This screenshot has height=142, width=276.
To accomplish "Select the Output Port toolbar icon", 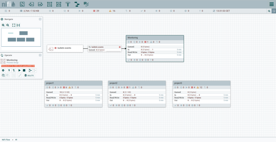I will 40,4.
